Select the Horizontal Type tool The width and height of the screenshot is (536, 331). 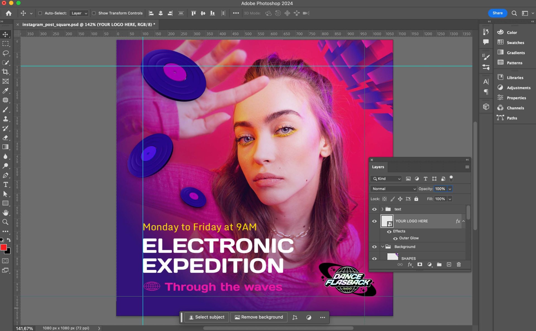click(x=5, y=184)
